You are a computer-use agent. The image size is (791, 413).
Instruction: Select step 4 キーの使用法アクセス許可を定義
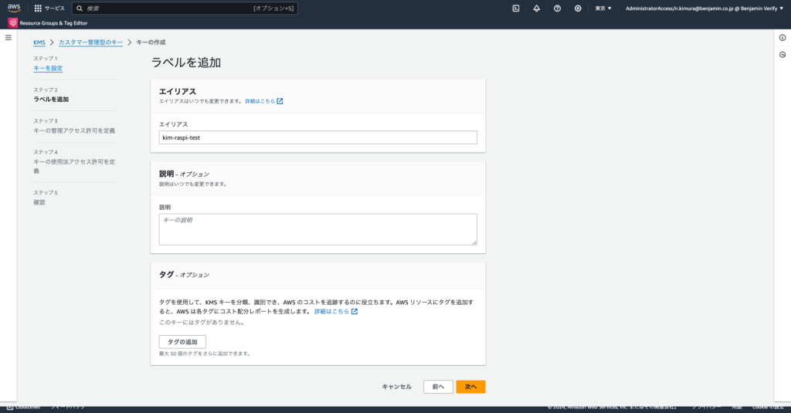pyautogui.click(x=74, y=167)
